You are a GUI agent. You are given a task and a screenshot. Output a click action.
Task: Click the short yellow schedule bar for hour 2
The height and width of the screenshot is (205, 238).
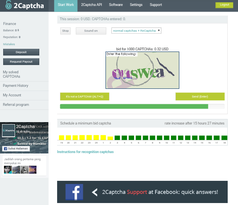pyautogui.click(x=110, y=138)
